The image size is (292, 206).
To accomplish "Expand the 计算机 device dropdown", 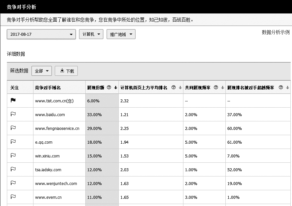I will point(91,34).
